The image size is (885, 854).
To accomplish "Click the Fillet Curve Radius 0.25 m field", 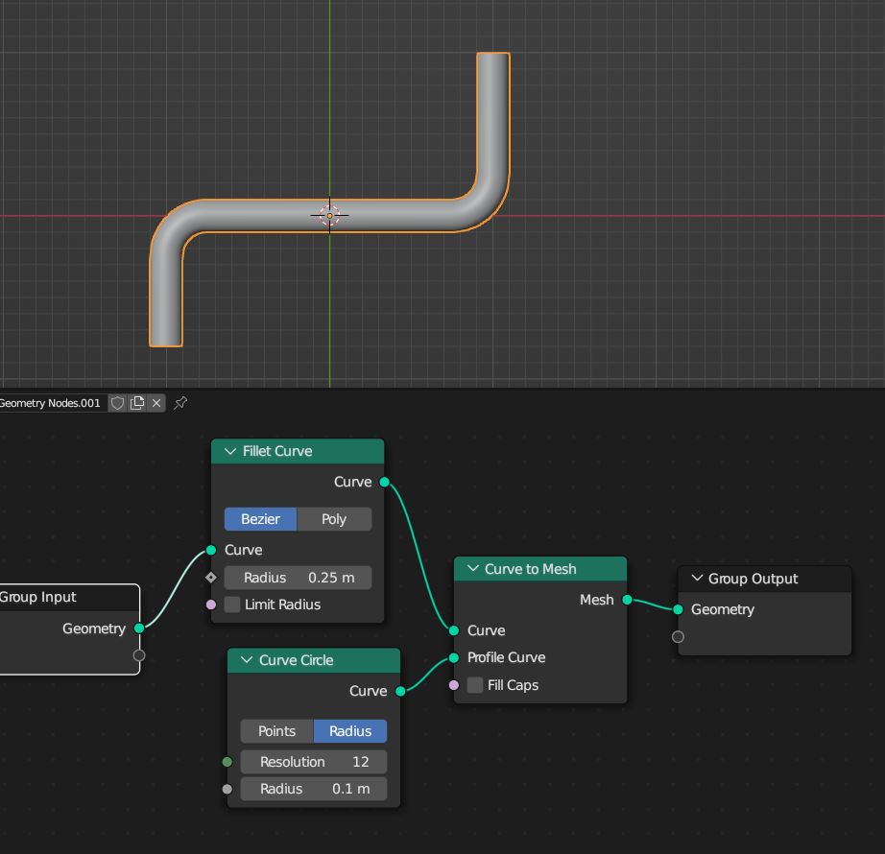I will click(298, 578).
